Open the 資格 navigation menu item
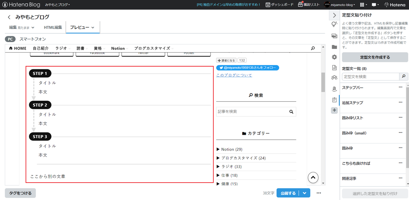 pos(99,48)
